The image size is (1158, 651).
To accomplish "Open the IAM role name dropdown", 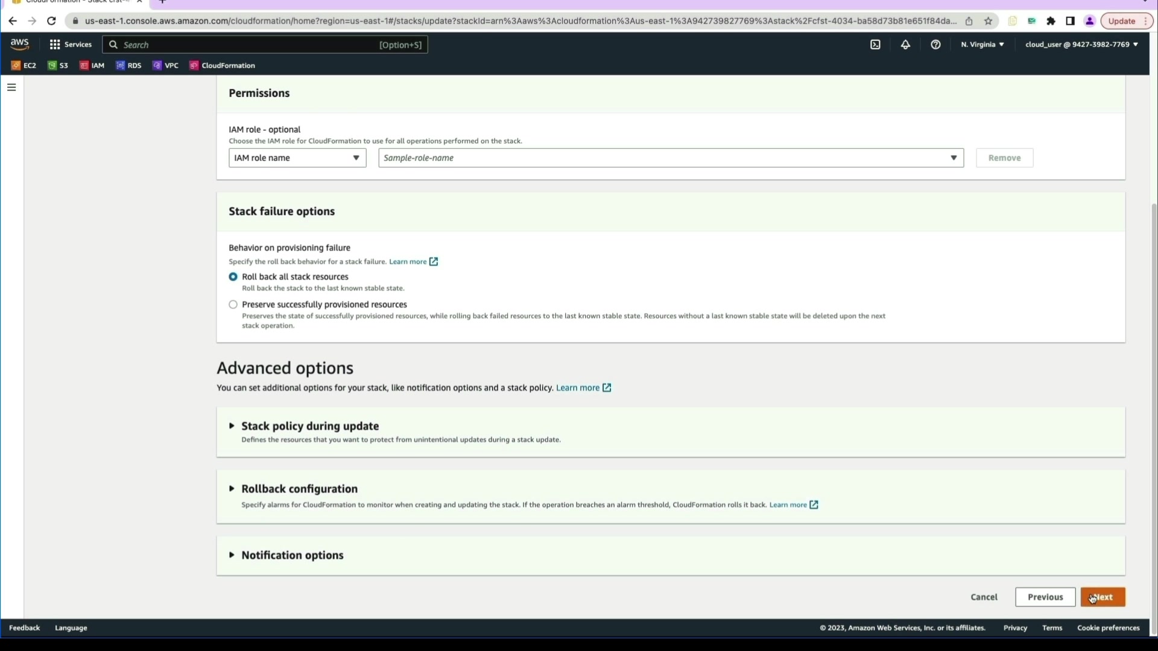I will tap(297, 158).
